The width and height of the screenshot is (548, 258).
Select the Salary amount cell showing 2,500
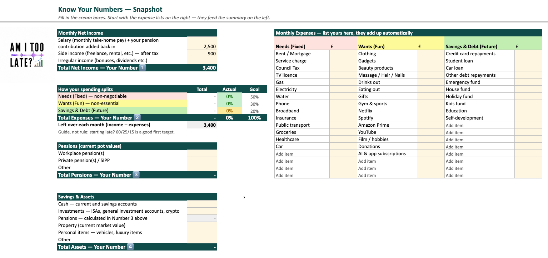click(x=202, y=43)
